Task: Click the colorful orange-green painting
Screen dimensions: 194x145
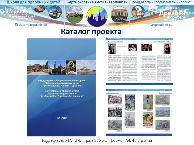Action: (x=148, y=119)
